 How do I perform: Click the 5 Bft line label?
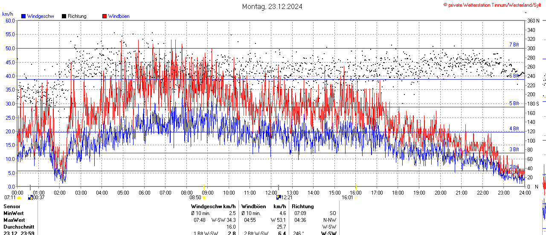coord(514,103)
